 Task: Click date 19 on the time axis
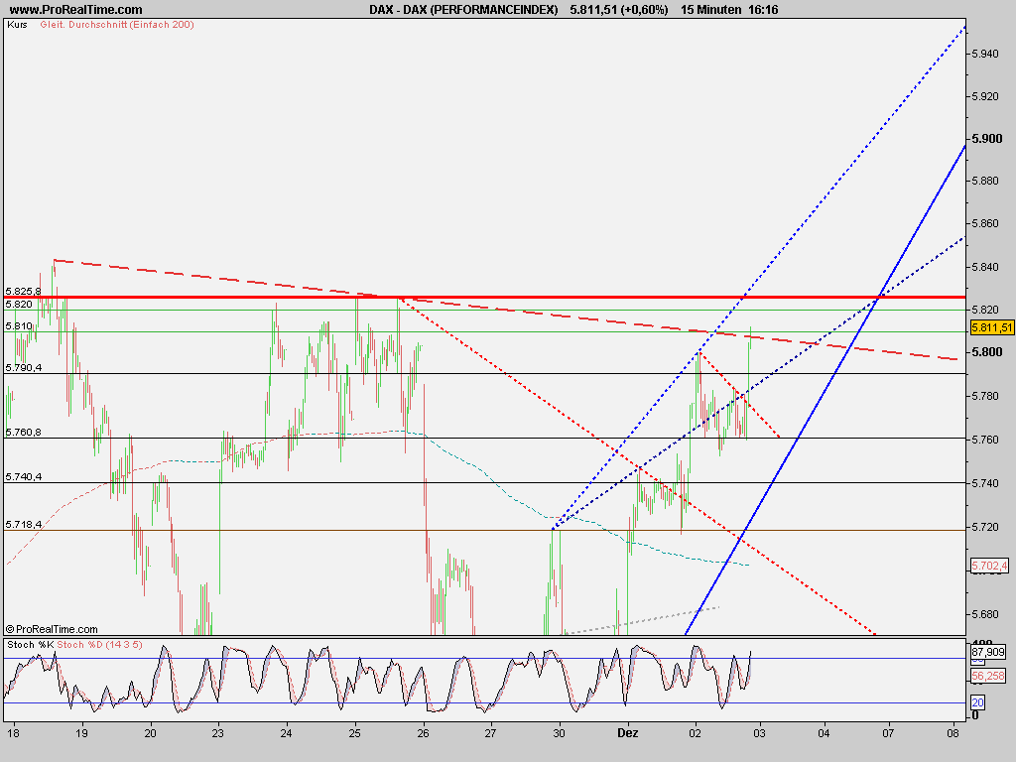[x=81, y=733]
